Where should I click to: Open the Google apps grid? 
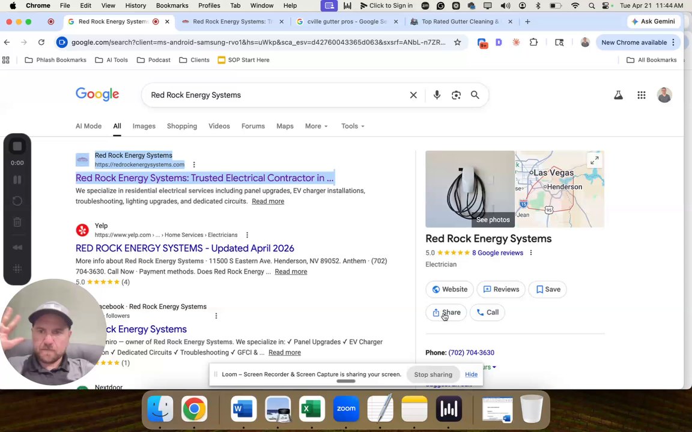tap(642, 95)
